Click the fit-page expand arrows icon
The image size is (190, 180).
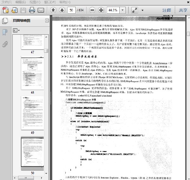coord(135,10)
